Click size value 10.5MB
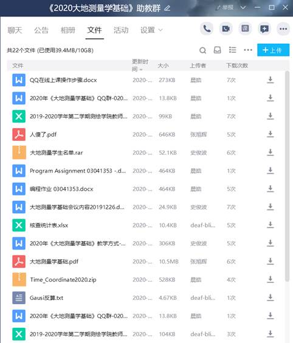 (168, 262)
